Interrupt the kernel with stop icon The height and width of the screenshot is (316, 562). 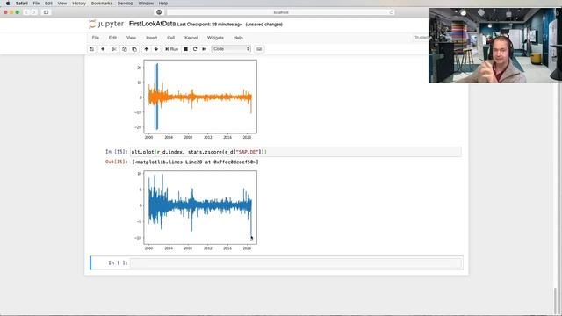[185, 49]
